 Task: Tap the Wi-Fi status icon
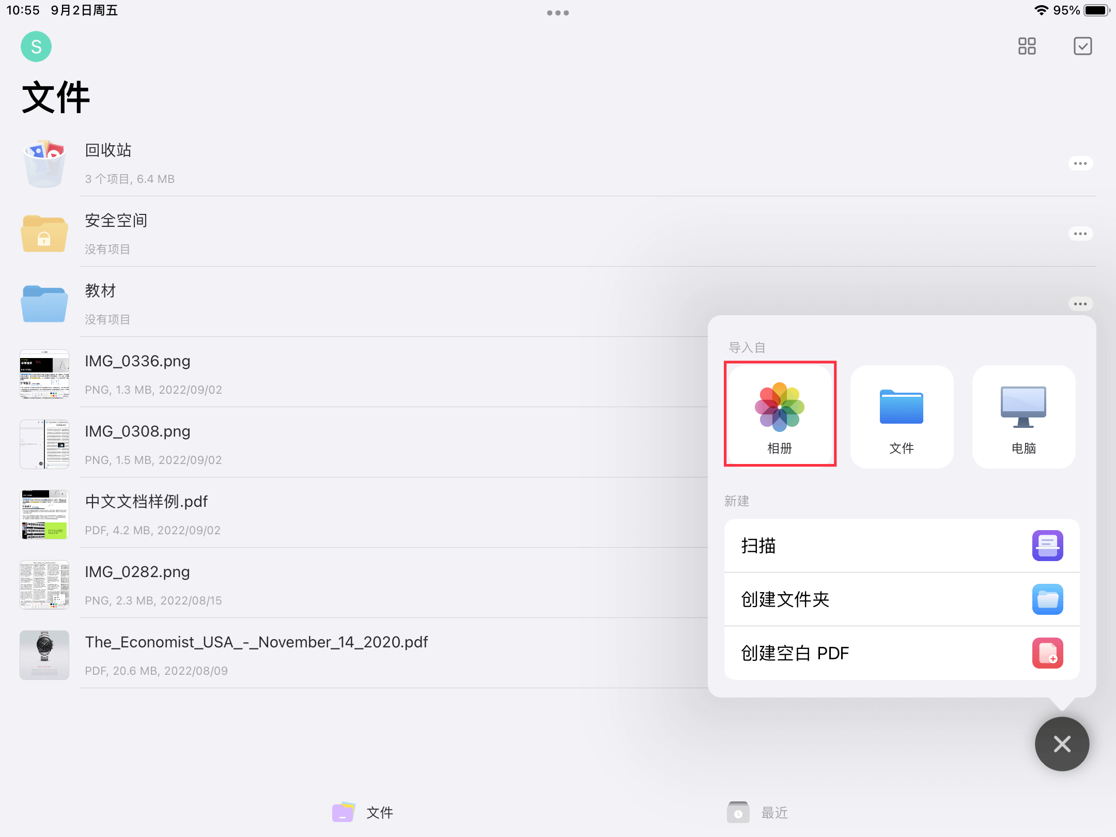point(1041,10)
